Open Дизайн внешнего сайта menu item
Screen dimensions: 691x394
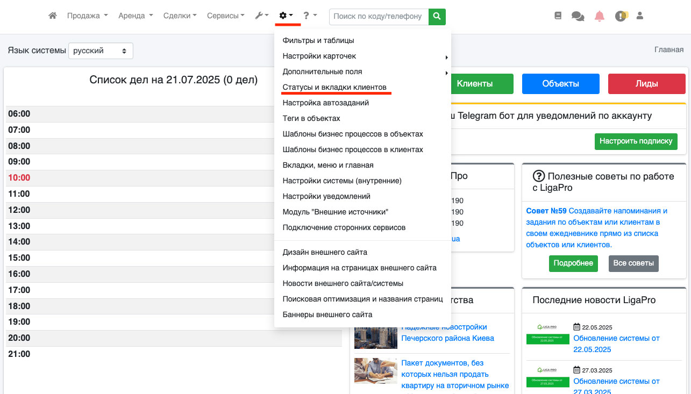[x=325, y=252]
